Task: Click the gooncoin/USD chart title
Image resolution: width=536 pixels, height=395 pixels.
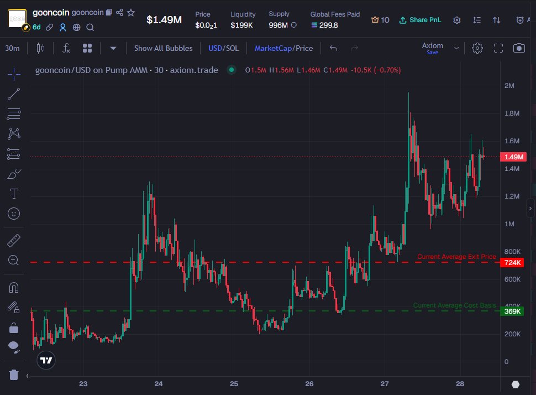Action: pos(127,70)
